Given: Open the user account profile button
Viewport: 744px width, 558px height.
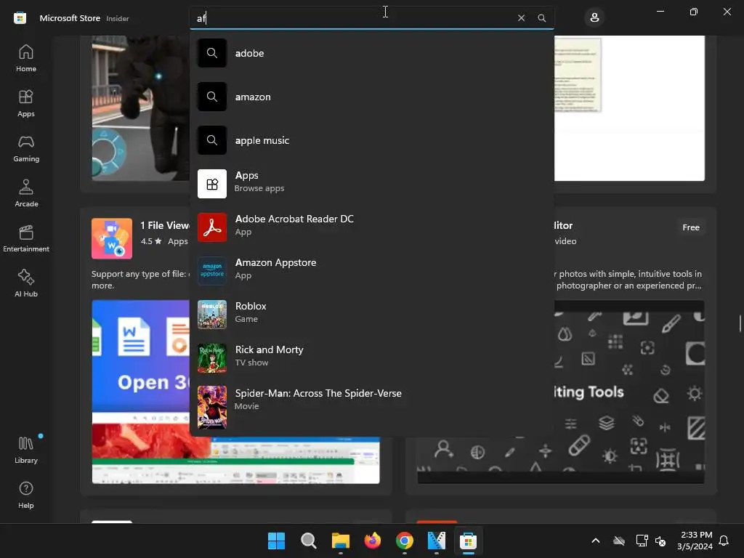Looking at the screenshot, I should [x=594, y=18].
